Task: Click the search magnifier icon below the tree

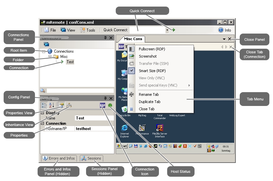Action: pyautogui.click(x=43, y=90)
